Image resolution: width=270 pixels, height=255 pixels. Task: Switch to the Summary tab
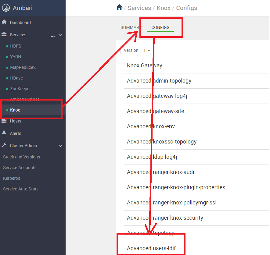[131, 27]
